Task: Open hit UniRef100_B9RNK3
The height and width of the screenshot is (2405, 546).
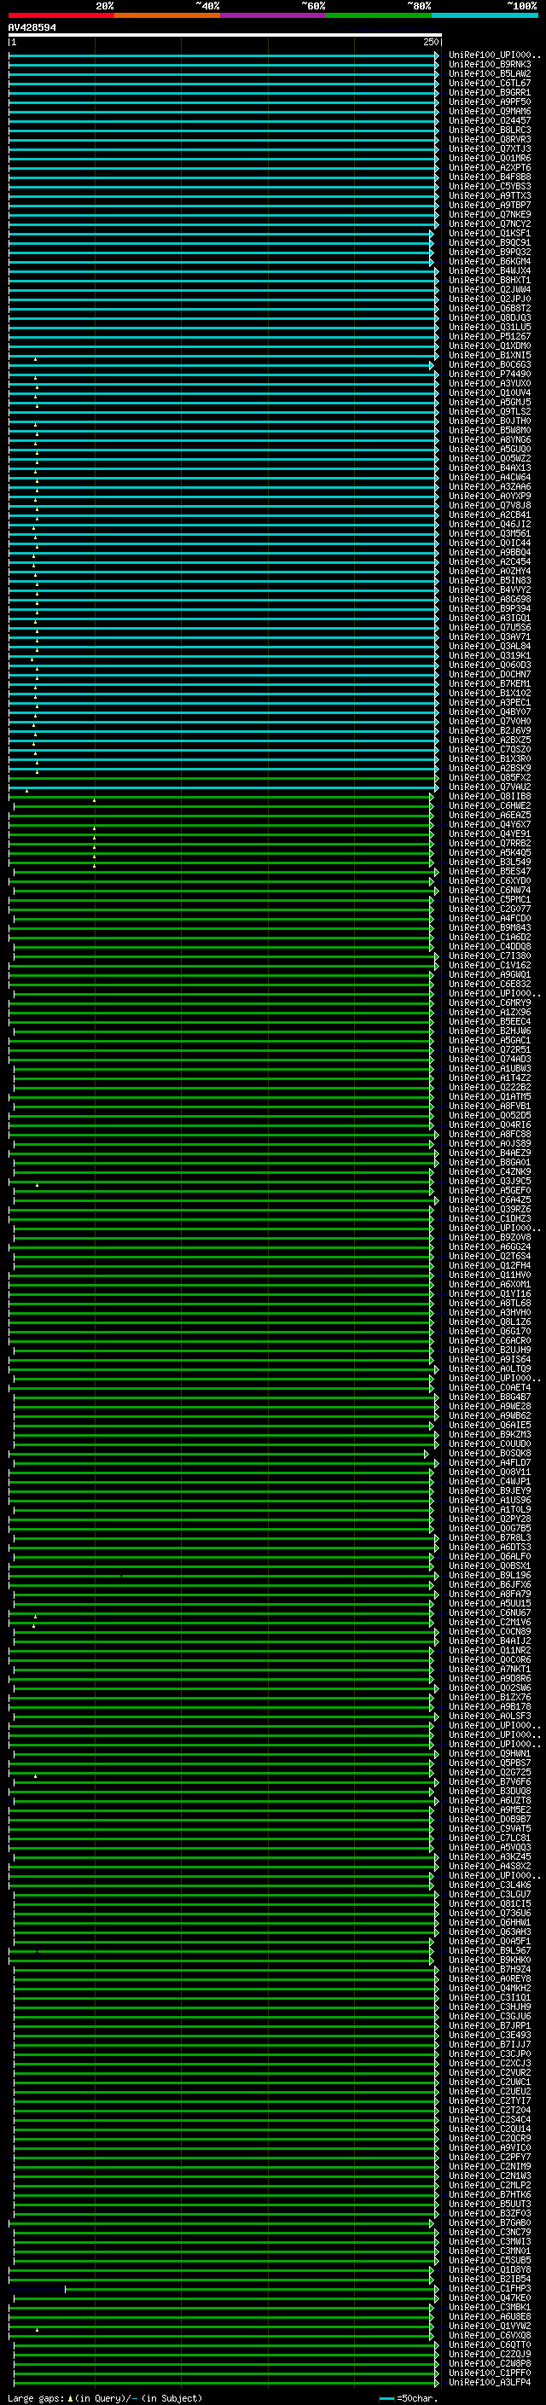Action: pos(490,66)
